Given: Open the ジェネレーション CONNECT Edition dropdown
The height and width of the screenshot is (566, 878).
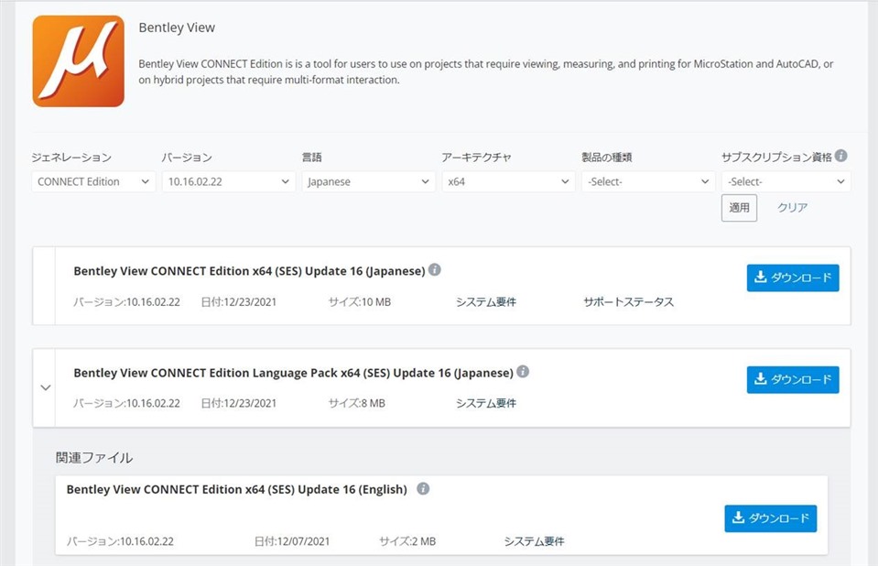Looking at the screenshot, I should click(92, 182).
